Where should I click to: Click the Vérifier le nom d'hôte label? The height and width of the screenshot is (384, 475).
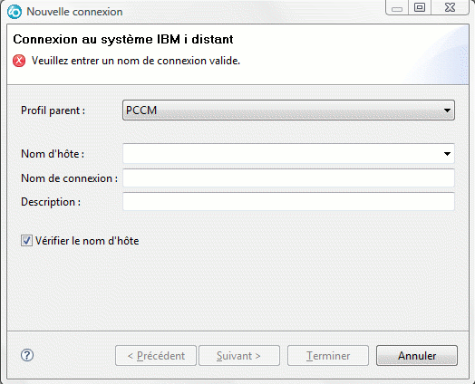(x=87, y=241)
